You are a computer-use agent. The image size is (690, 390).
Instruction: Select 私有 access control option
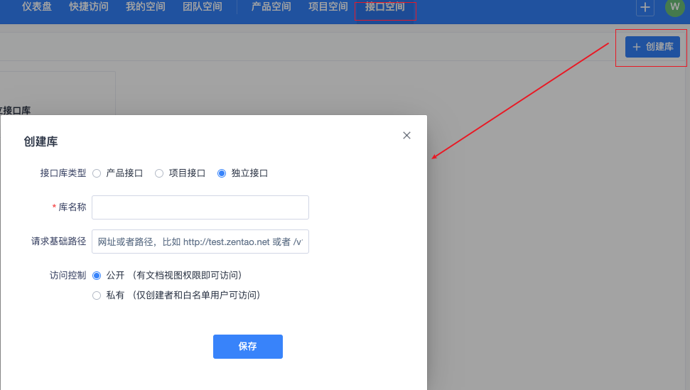[97, 296]
